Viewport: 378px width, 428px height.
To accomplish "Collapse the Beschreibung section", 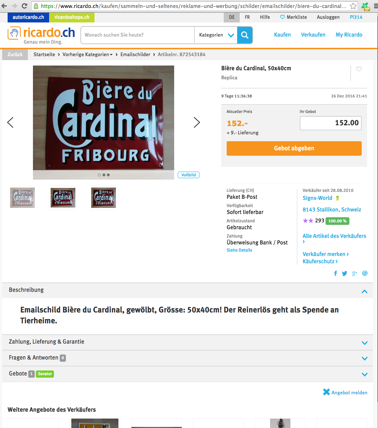I will coord(364,291).
